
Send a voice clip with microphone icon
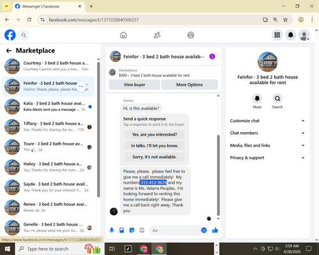[112, 230]
